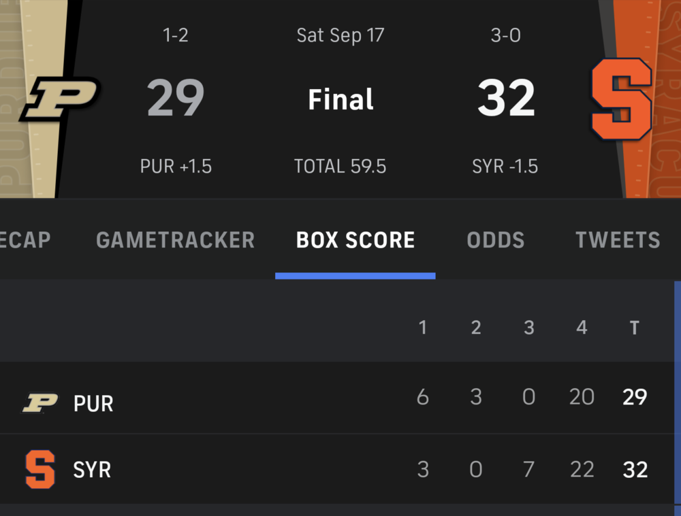
Task: Click the Final game status text
Action: point(340,100)
